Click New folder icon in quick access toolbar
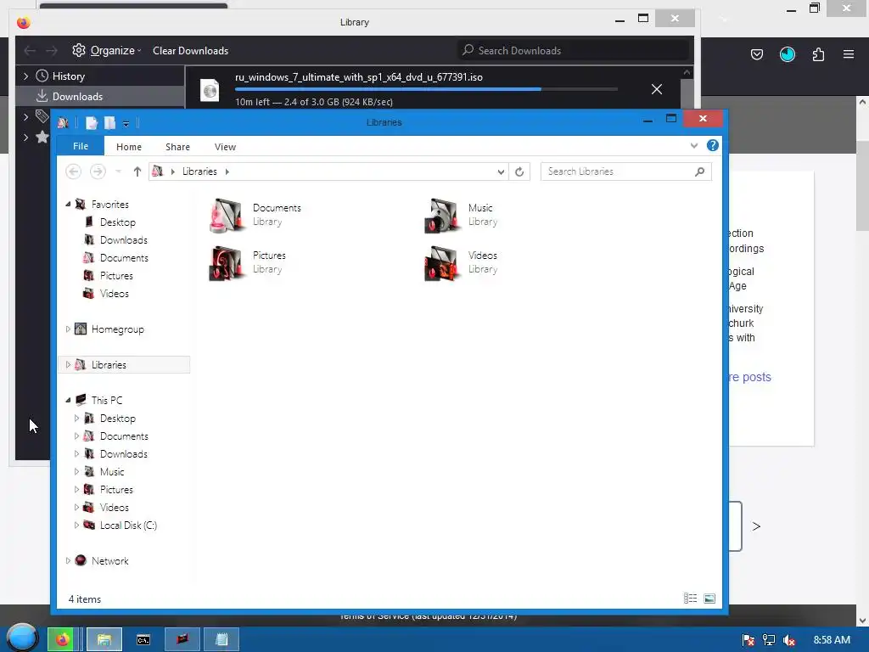 pos(109,123)
